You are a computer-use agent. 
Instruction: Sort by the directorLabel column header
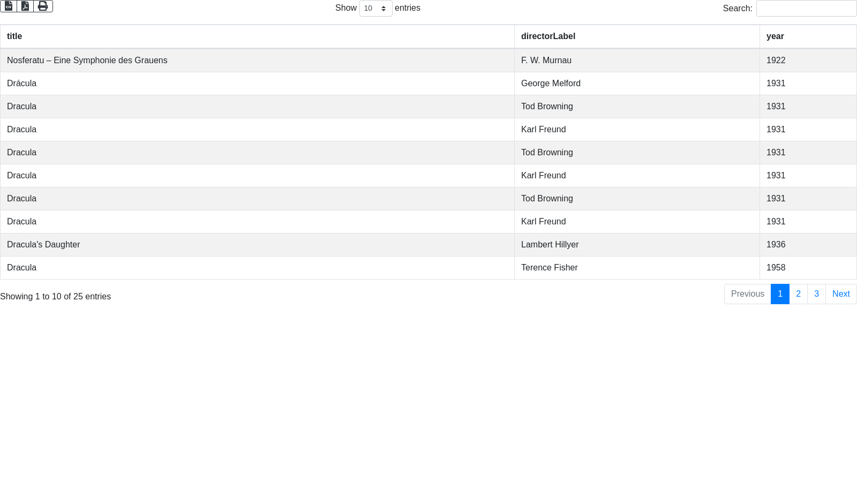[548, 36]
